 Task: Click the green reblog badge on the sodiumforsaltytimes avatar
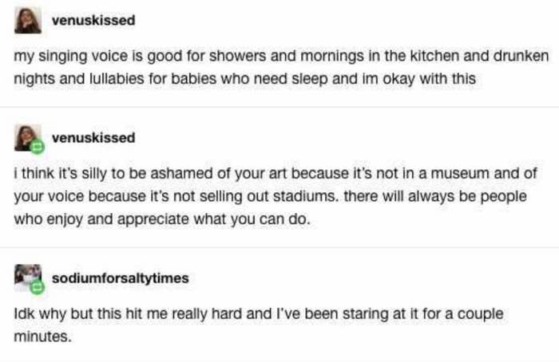(x=37, y=287)
